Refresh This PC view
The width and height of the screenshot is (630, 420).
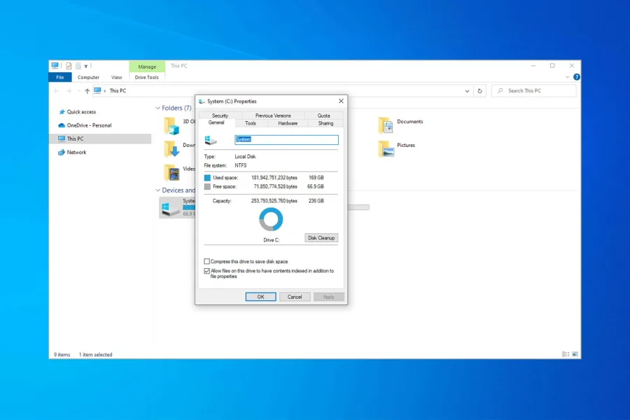(x=479, y=90)
